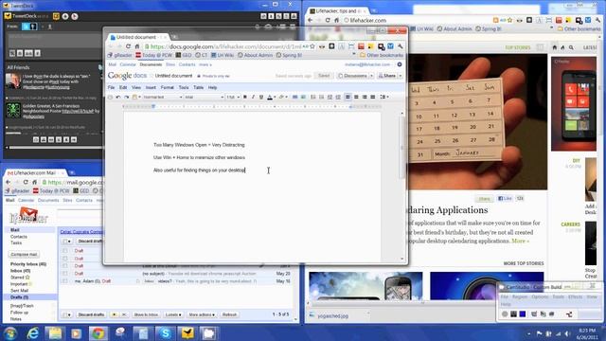Click the lifehacker.com address bar
The width and height of the screenshot is (606, 341).
418,20
